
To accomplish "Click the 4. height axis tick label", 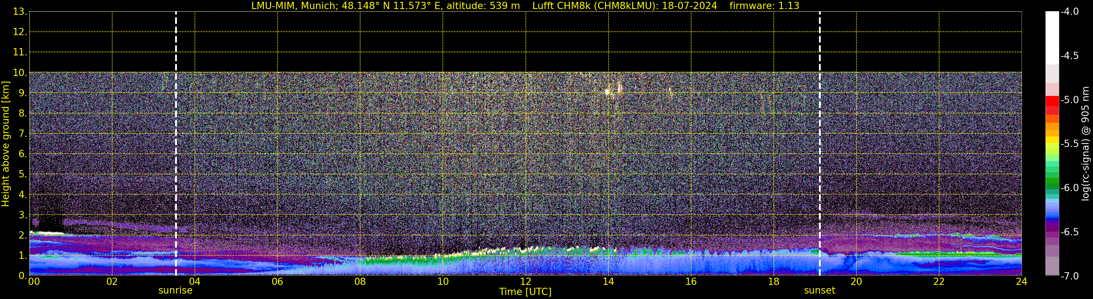I will click(22, 195).
